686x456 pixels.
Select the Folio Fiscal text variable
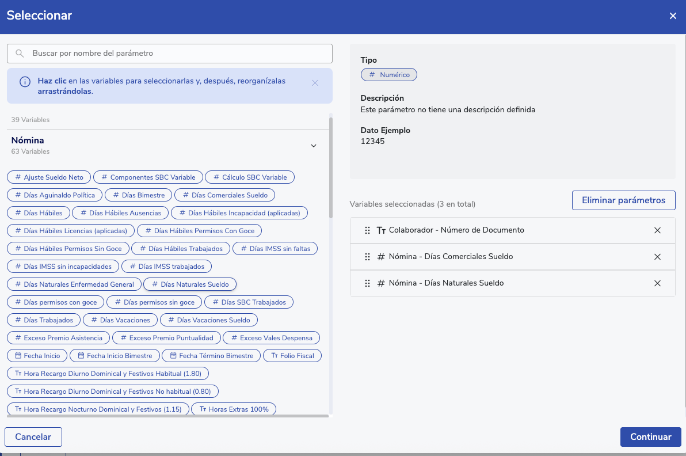pyautogui.click(x=292, y=356)
